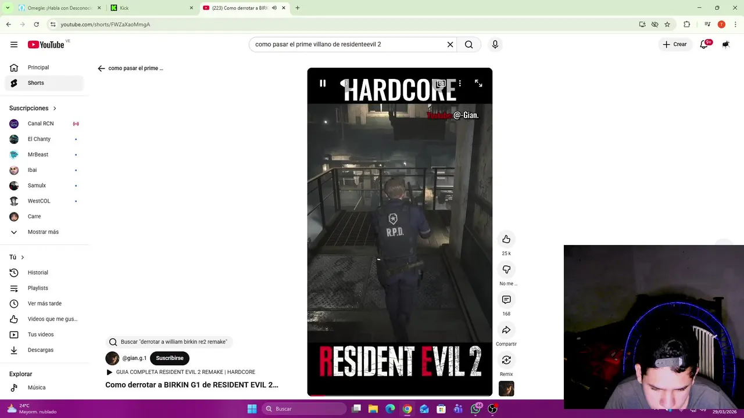Like the short showing 25 k
This screenshot has height=418, width=744.
[506, 239]
